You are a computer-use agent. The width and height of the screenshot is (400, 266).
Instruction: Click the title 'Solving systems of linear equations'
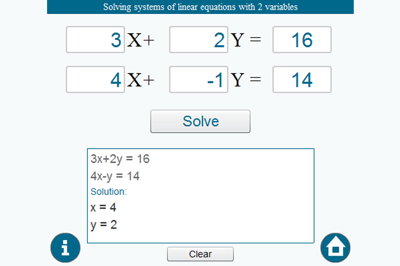[x=200, y=7]
